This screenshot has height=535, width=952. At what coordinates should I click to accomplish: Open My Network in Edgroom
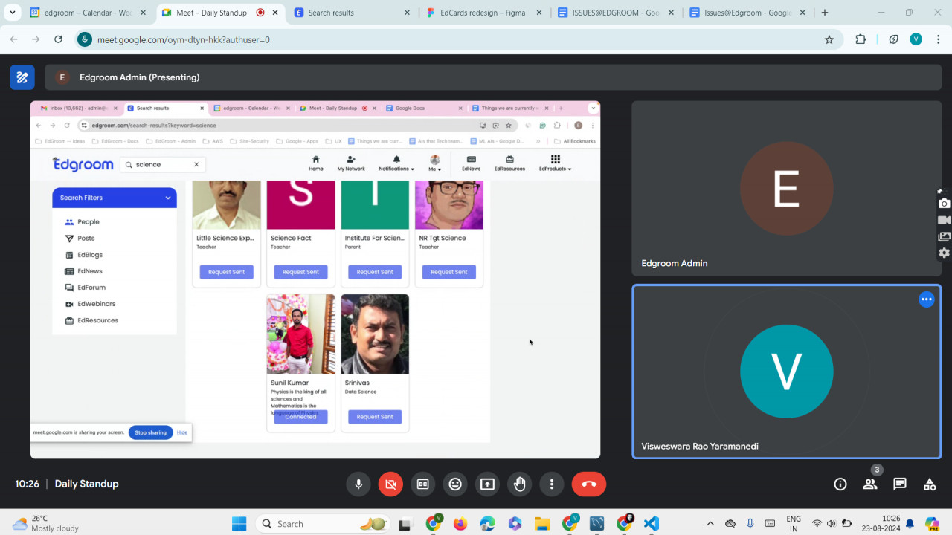pos(351,163)
